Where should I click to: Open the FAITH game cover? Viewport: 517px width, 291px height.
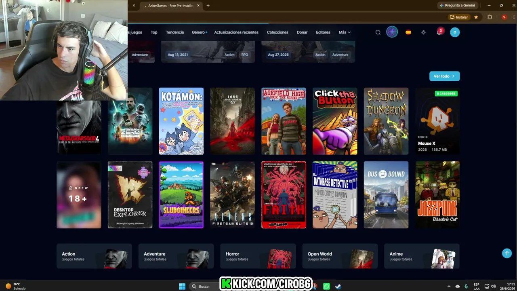pos(284,195)
